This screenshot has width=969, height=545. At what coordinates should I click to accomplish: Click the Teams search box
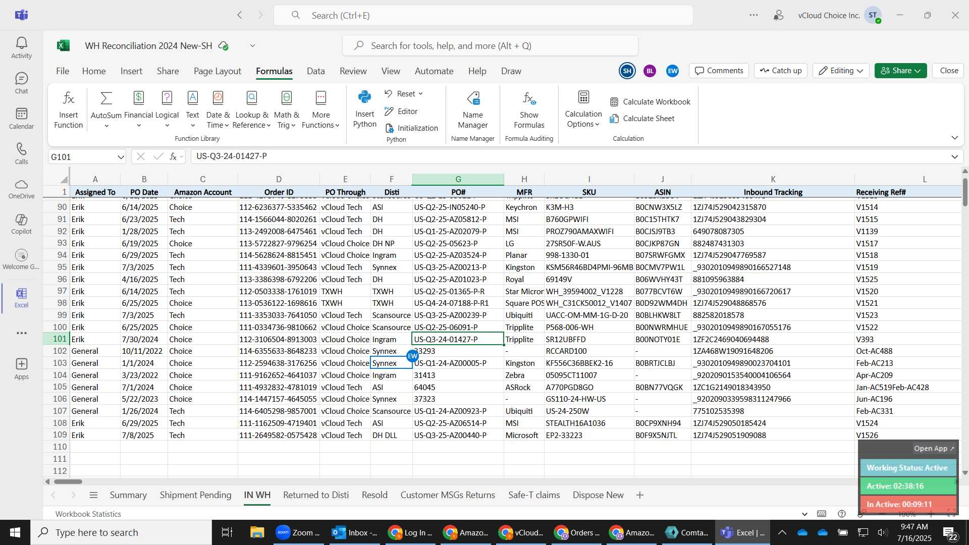coord(483,15)
